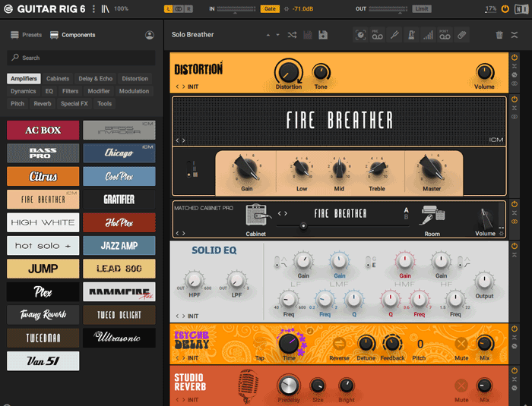Open the metronome tool
The image size is (532, 406).
tap(411, 35)
